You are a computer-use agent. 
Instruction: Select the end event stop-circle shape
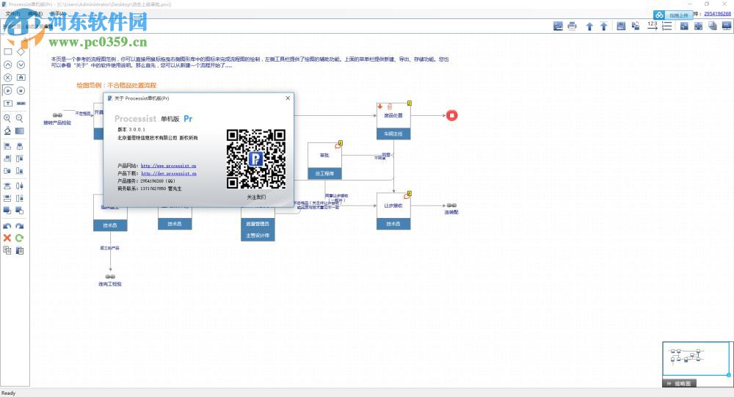(x=21, y=90)
